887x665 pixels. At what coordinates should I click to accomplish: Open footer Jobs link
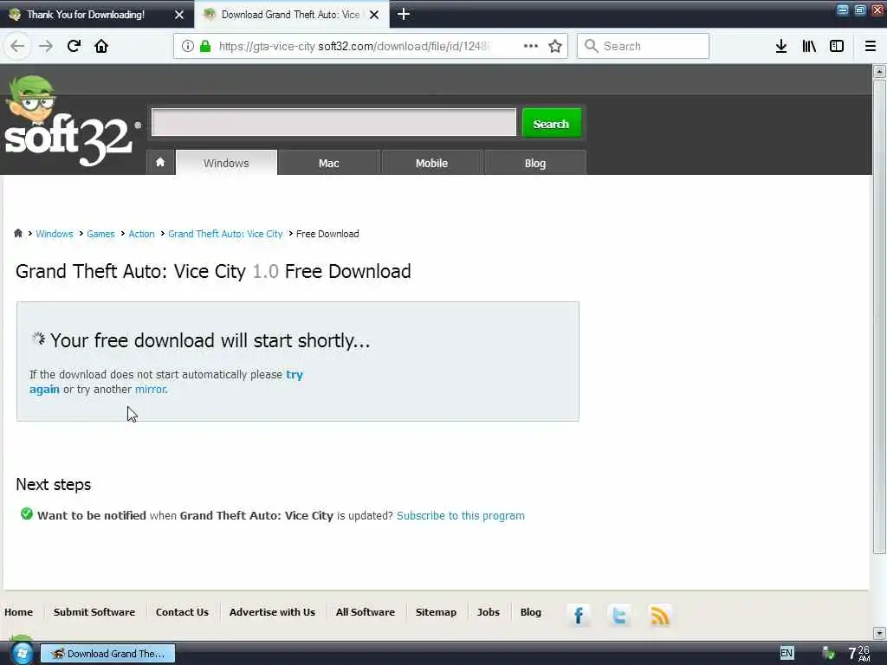(x=489, y=612)
